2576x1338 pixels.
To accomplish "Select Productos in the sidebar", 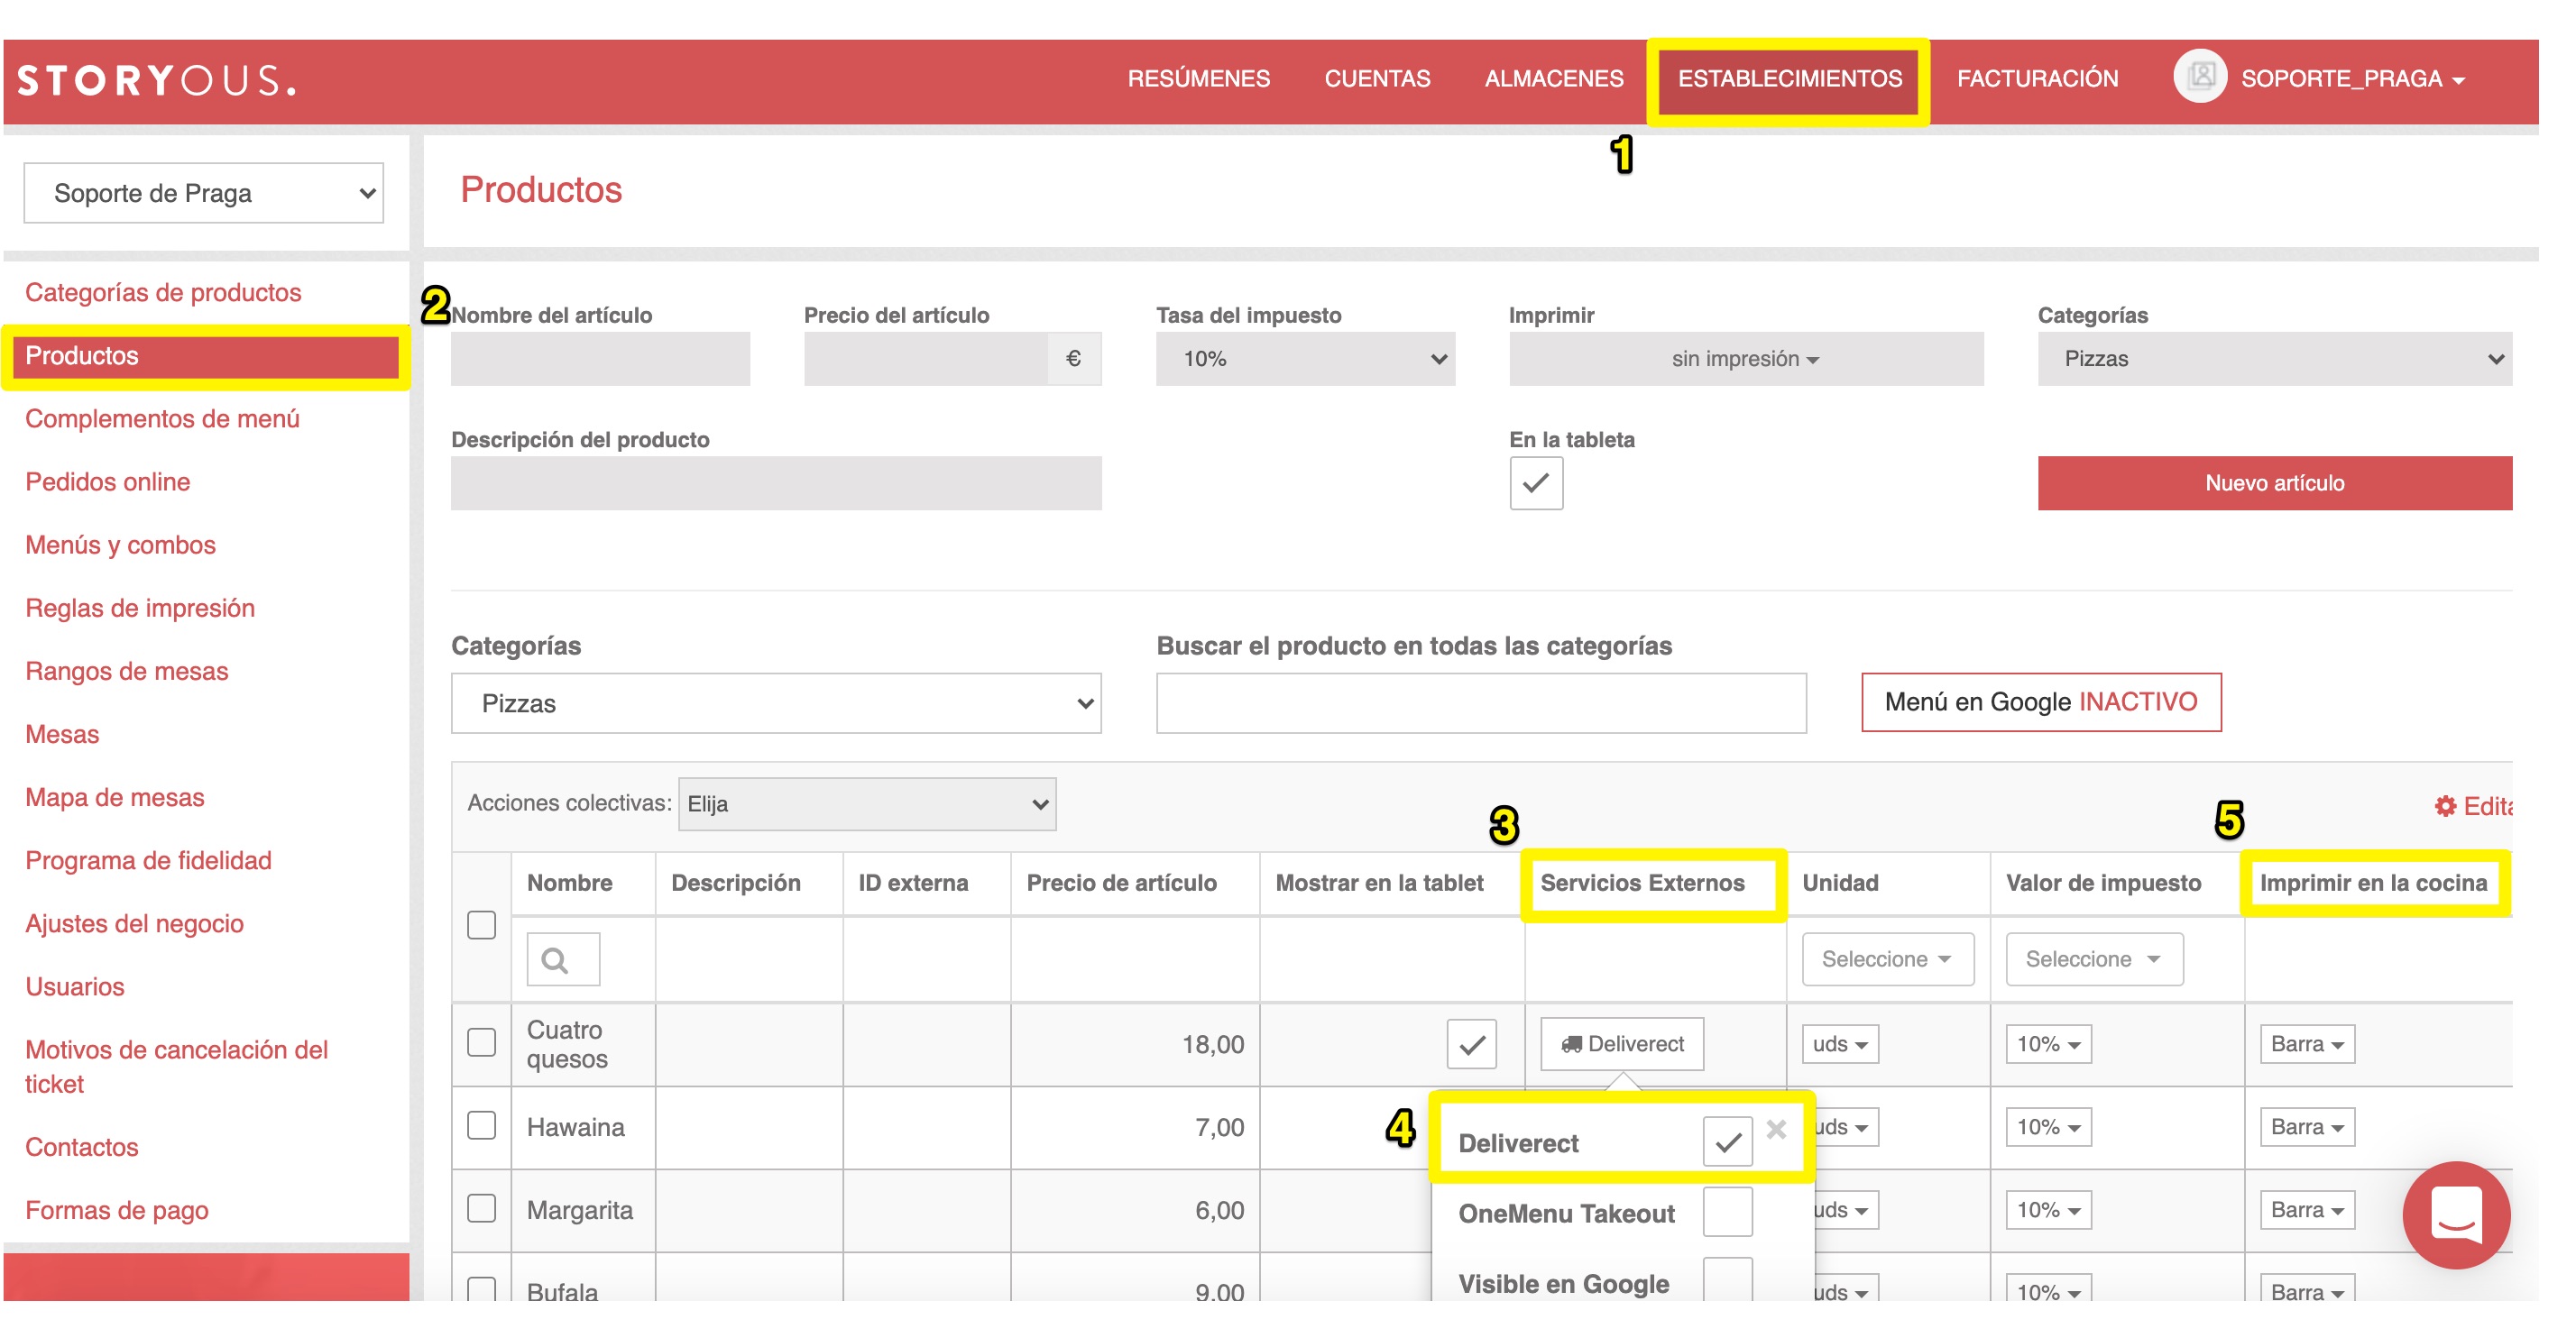I will (x=206, y=356).
